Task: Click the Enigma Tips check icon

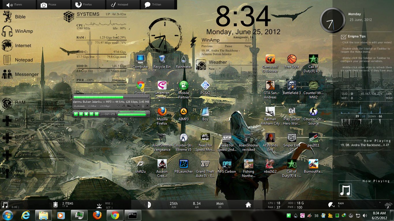Action: pyautogui.click(x=344, y=37)
